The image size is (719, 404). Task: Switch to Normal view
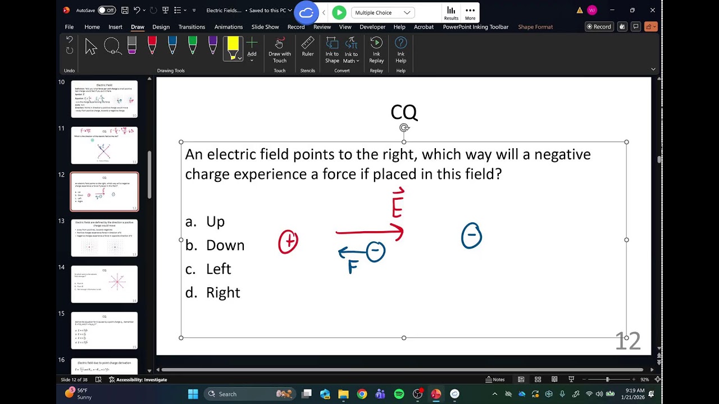(x=521, y=379)
